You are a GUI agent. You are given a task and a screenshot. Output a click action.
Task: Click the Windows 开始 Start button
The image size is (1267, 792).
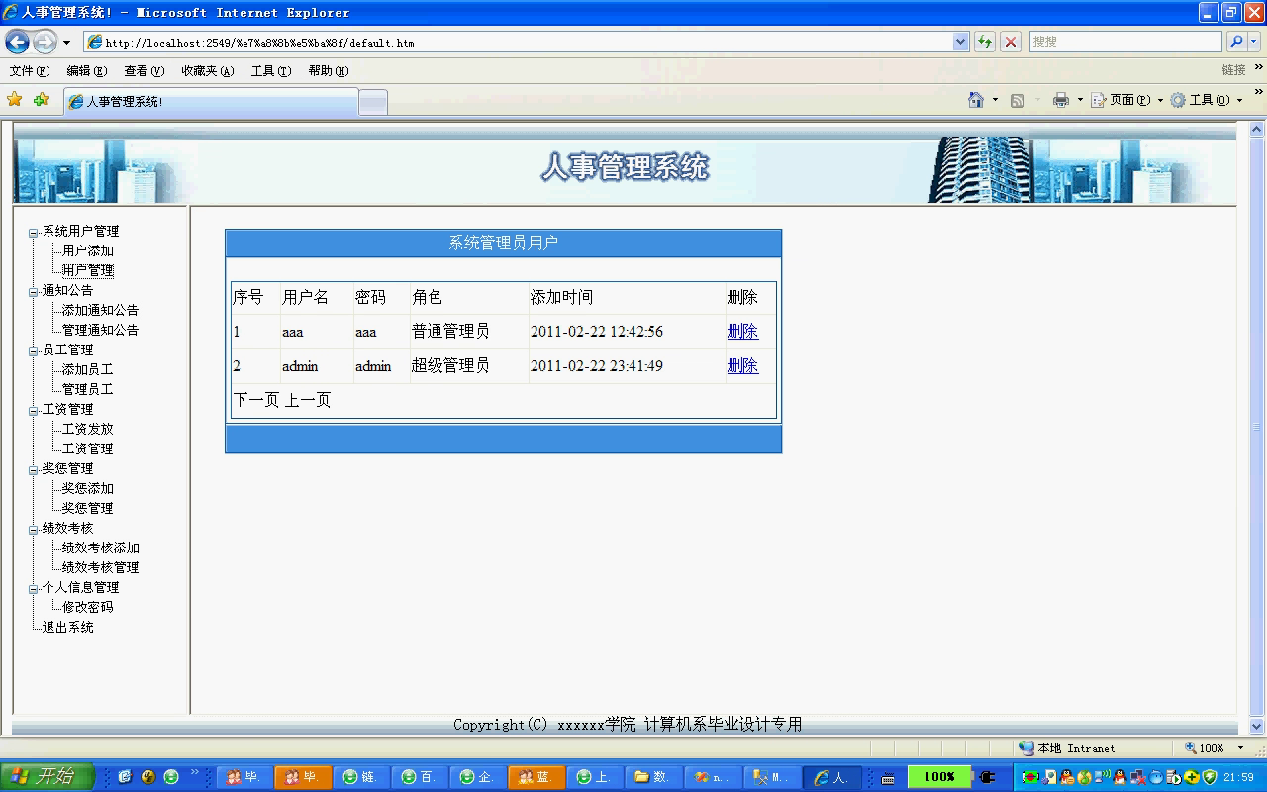click(x=47, y=777)
